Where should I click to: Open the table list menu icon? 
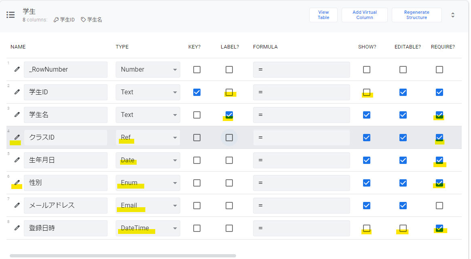[11, 15]
